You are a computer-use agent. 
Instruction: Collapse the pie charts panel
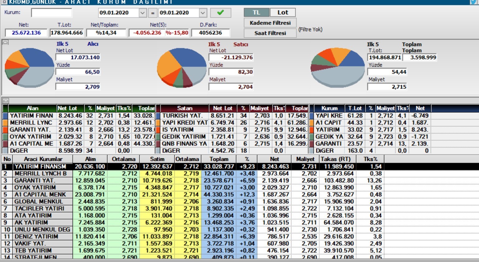point(5,42)
